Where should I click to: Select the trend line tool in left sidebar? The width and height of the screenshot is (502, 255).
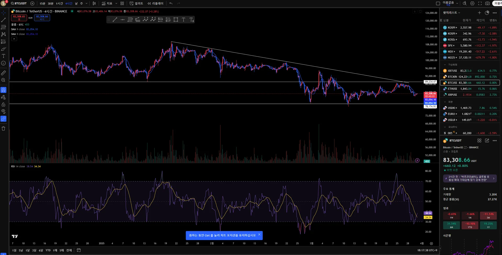point(3,20)
